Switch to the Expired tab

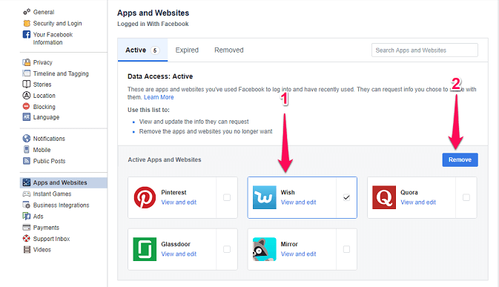coord(187,50)
